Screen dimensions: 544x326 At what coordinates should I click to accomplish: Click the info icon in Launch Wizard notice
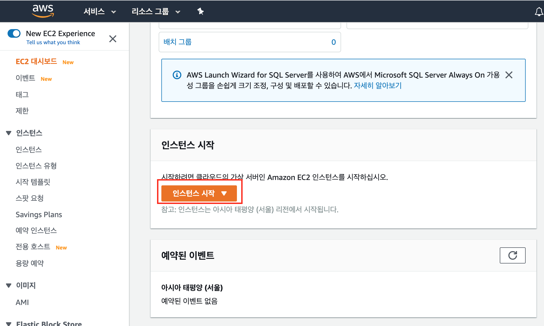click(177, 75)
